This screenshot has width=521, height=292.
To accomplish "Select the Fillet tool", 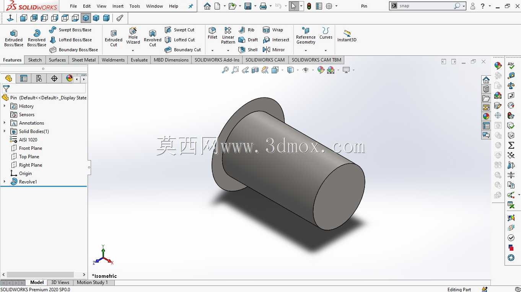I will click(x=212, y=33).
